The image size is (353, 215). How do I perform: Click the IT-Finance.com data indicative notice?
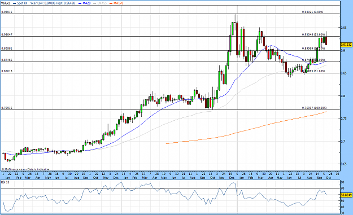click(25, 169)
